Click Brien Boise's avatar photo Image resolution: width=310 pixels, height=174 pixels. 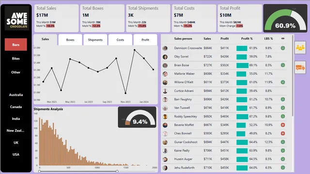click(165, 65)
